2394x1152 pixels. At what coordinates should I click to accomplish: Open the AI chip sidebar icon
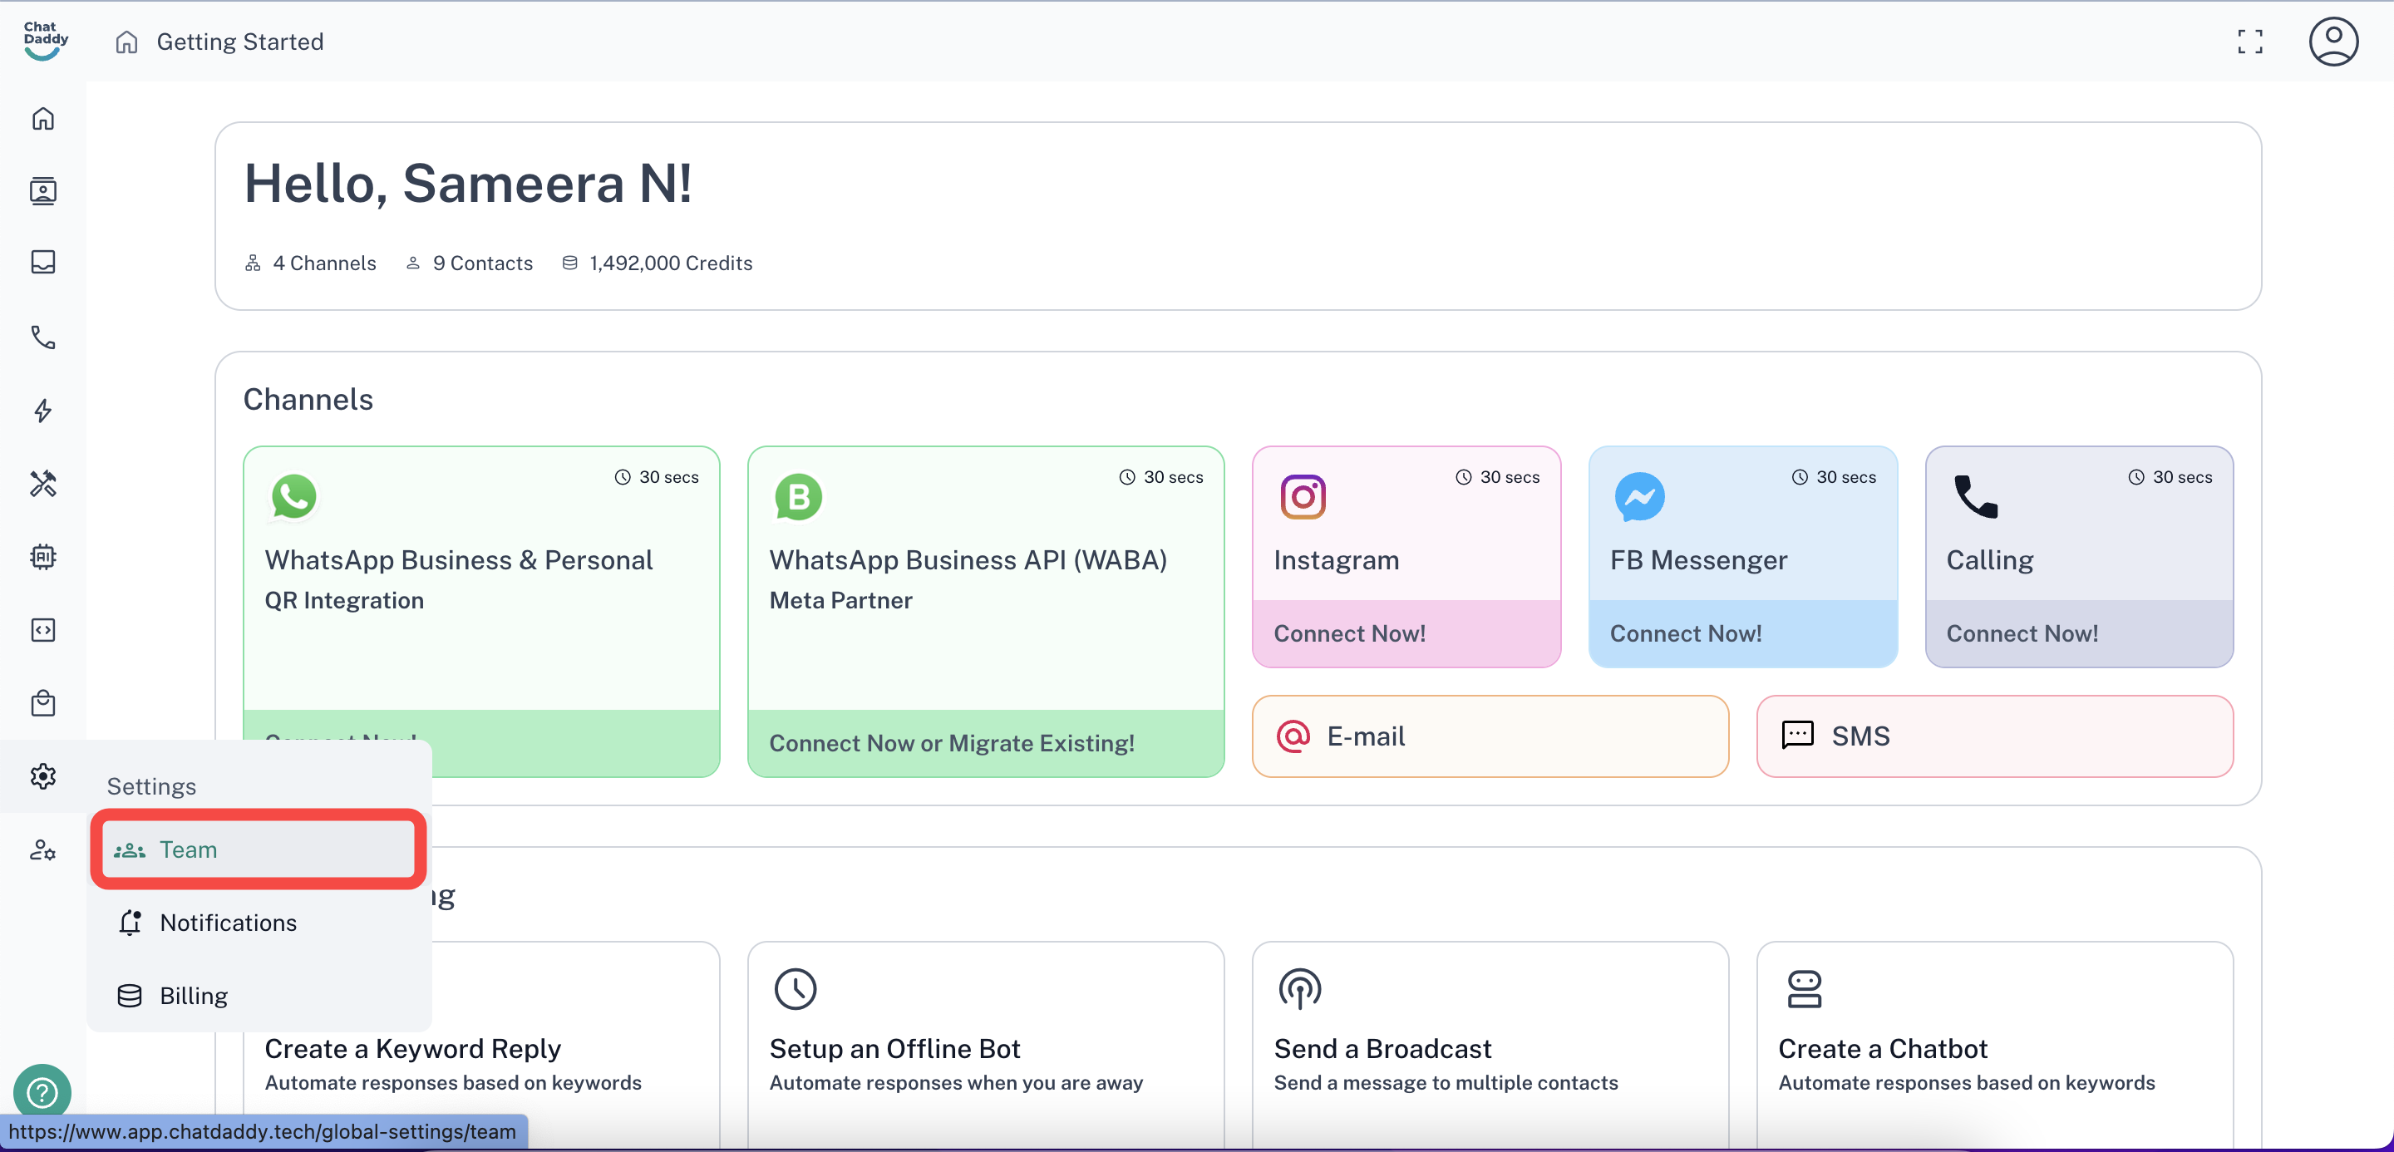click(42, 557)
